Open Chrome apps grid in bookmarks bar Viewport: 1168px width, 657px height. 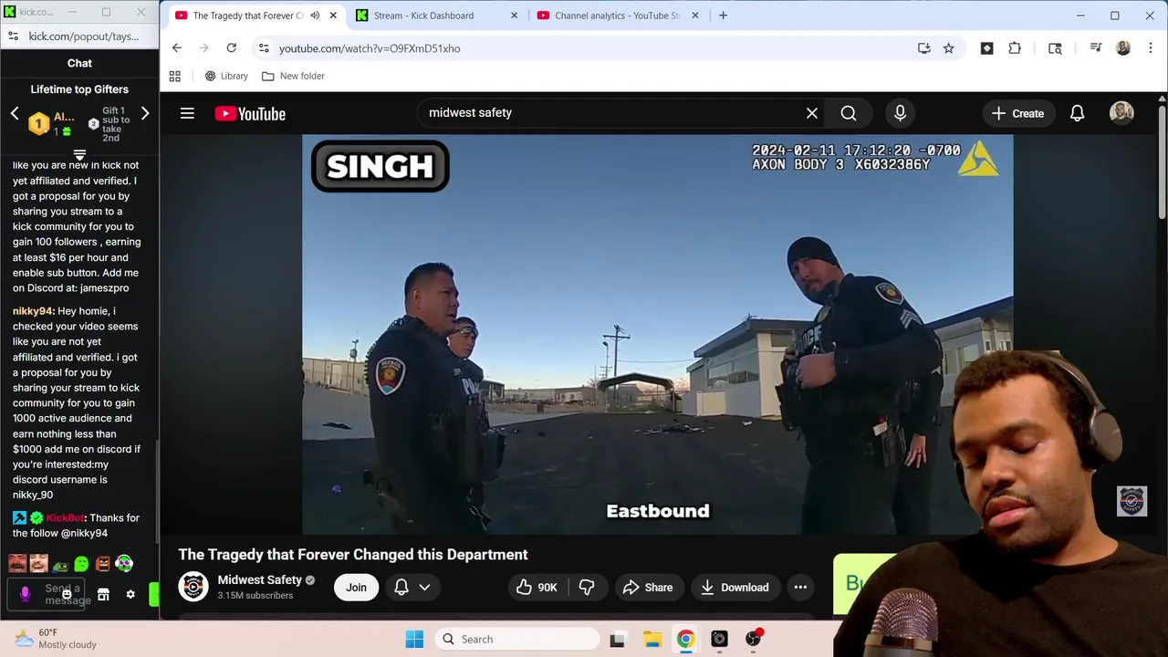175,76
